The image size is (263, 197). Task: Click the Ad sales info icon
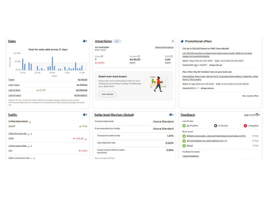139,56
